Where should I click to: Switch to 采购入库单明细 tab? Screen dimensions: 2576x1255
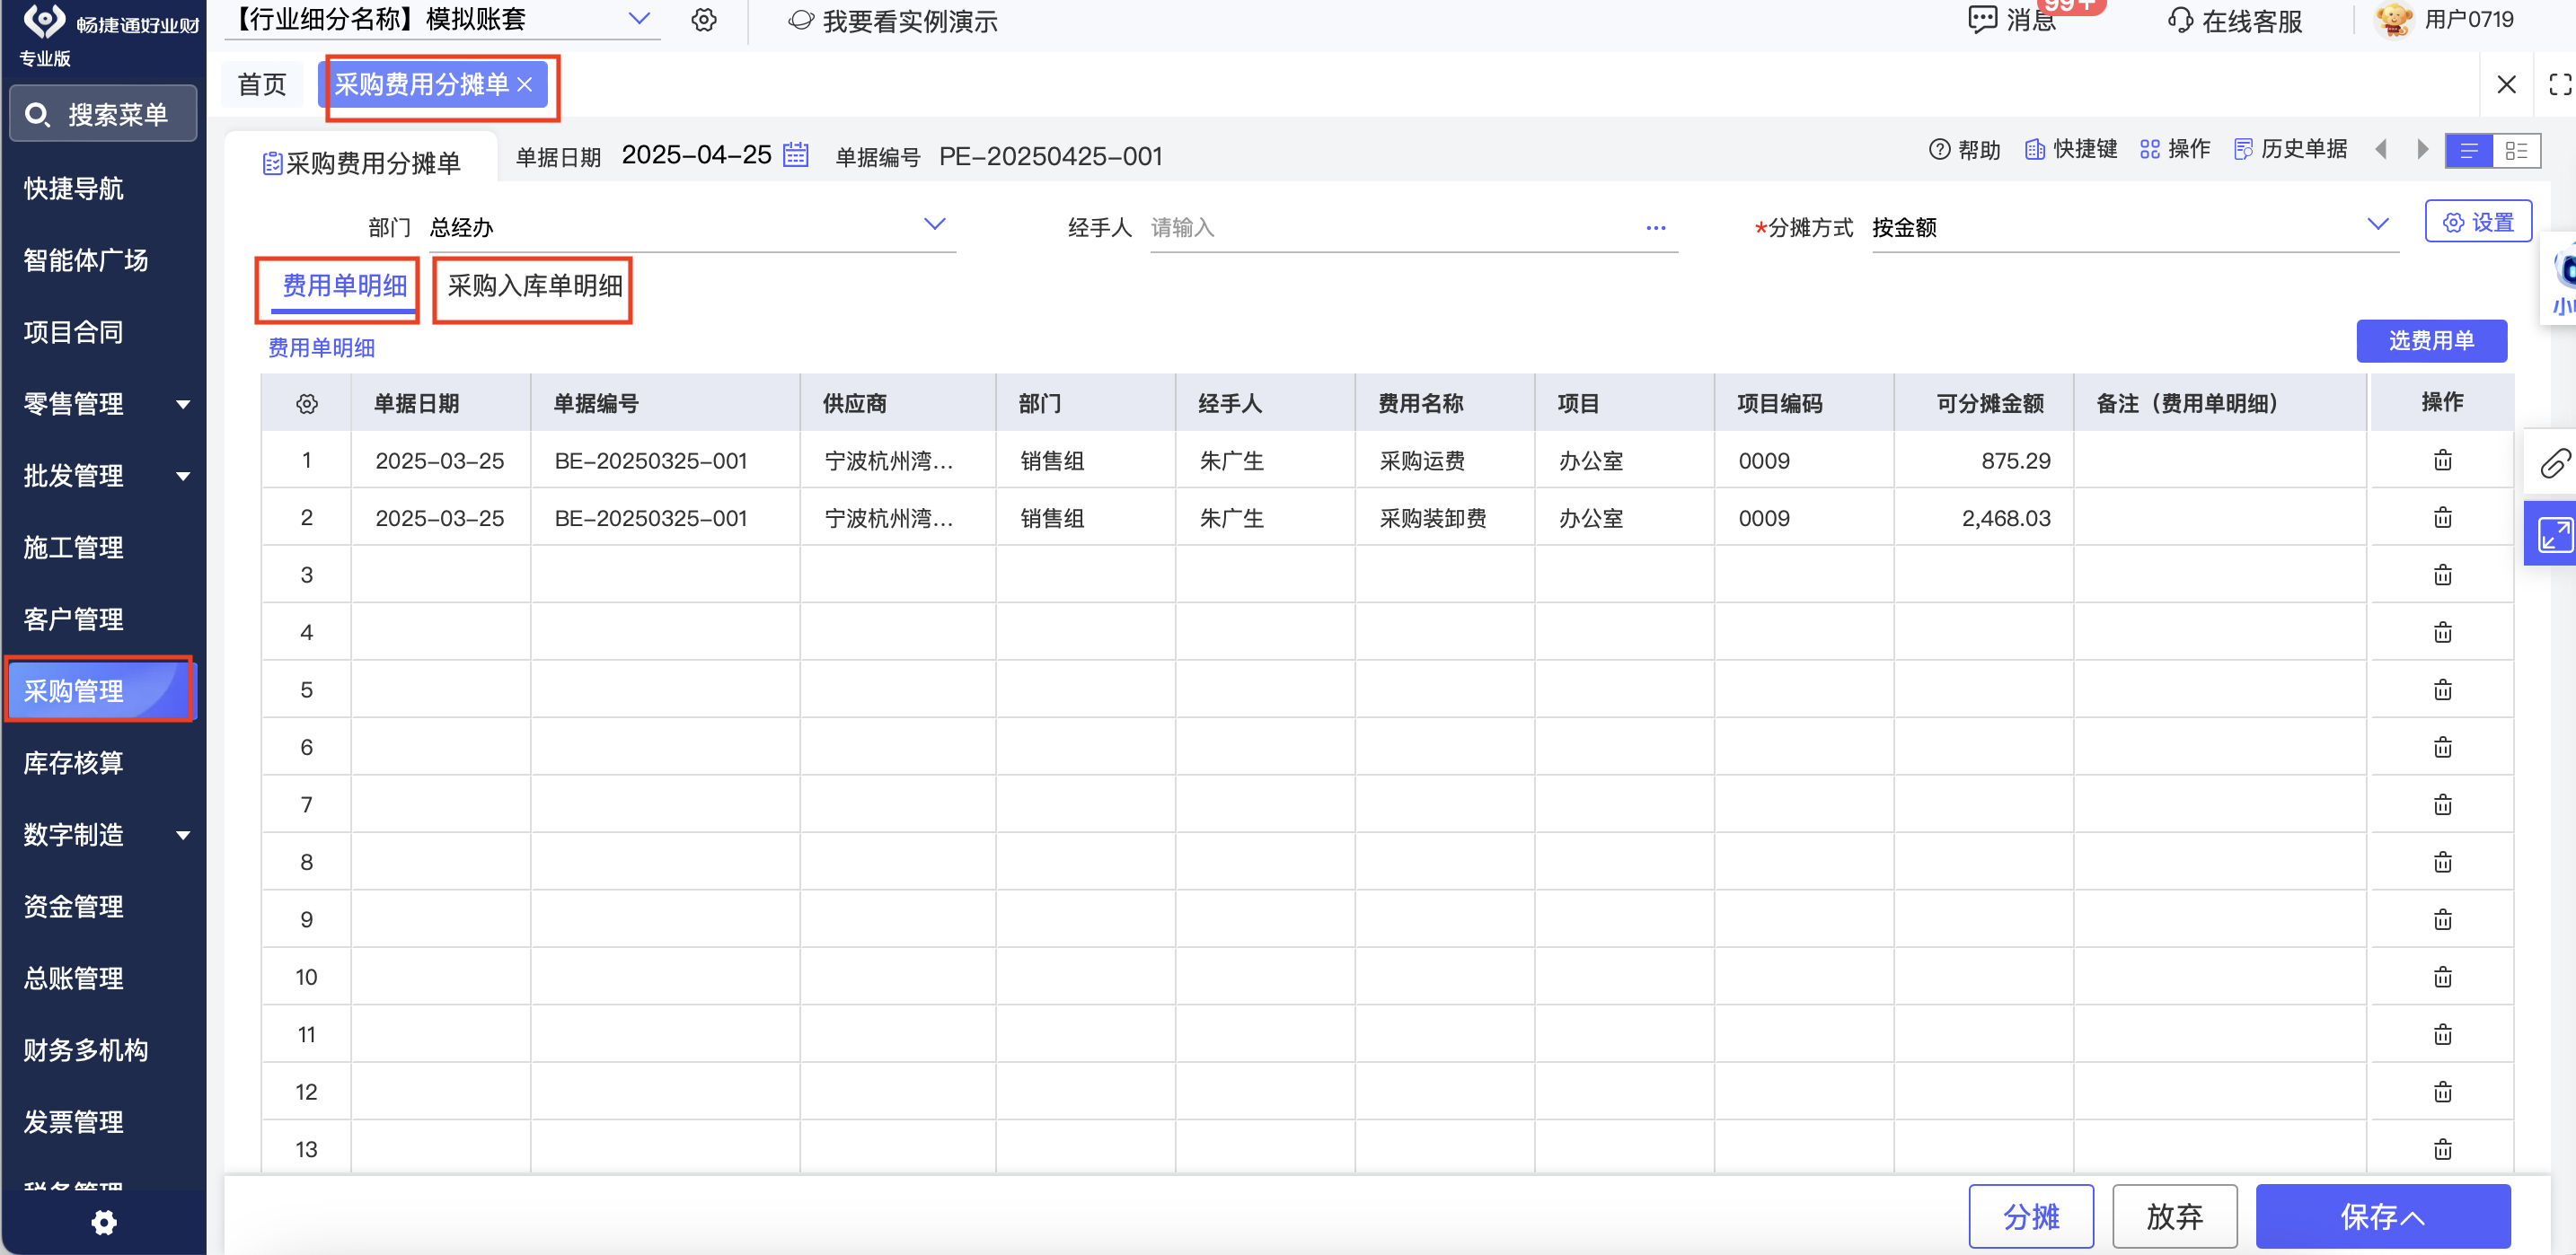[x=534, y=286]
